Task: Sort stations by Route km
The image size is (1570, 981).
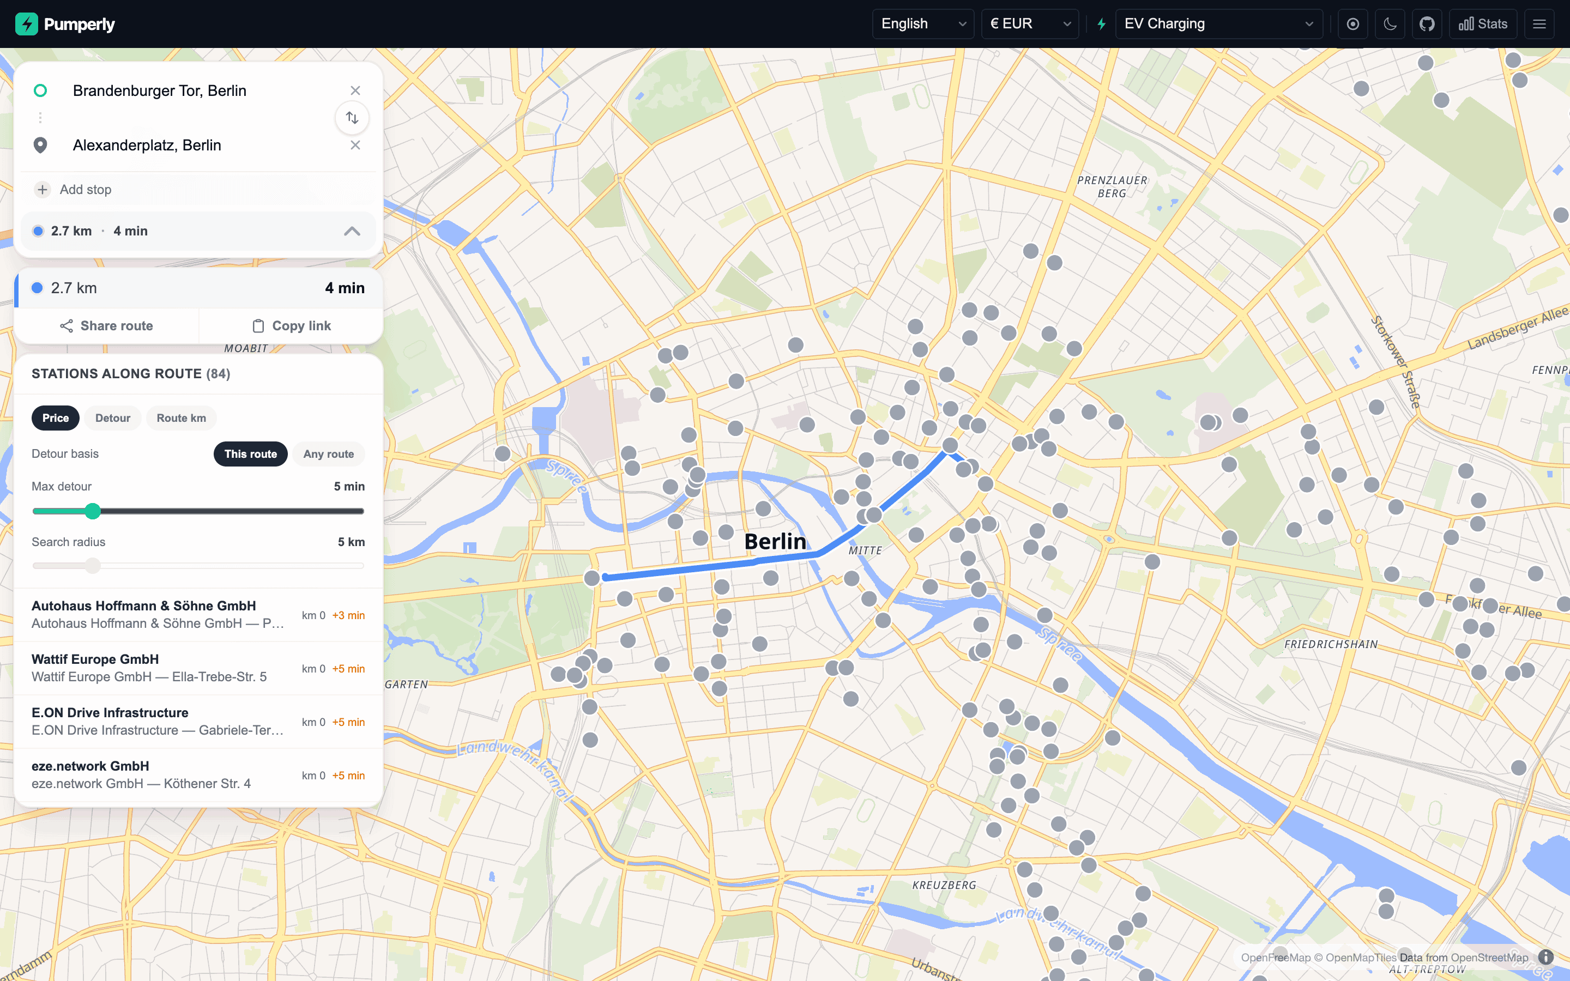Action: click(x=181, y=418)
